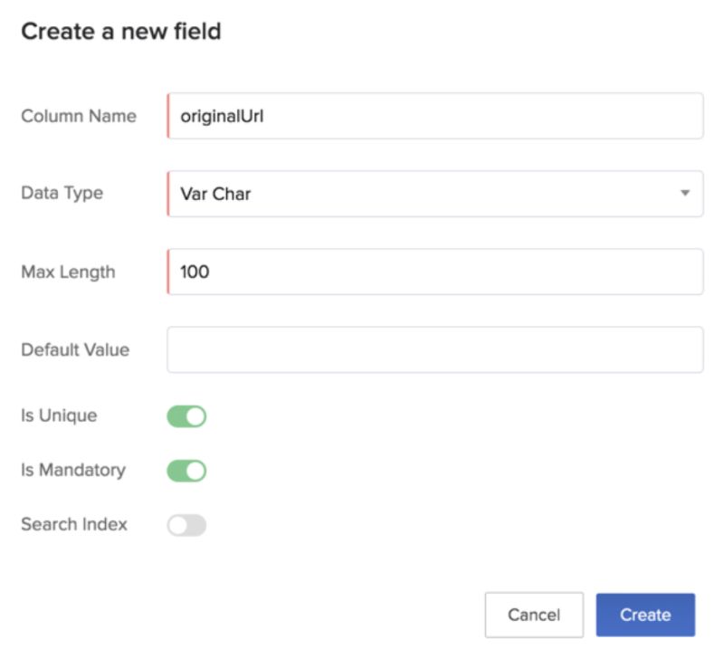Select the originalUrl text in Column Name

(221, 115)
